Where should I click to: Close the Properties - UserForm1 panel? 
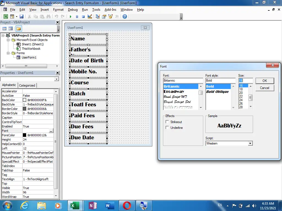coord(58,73)
